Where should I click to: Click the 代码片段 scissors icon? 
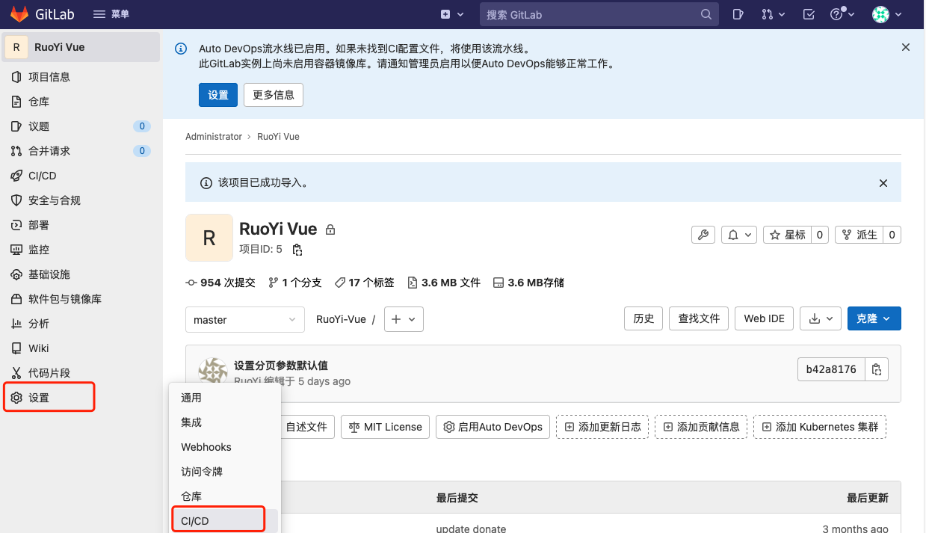(16, 373)
